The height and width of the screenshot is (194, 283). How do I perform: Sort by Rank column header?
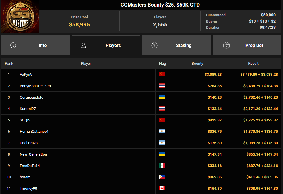[x=9, y=64]
